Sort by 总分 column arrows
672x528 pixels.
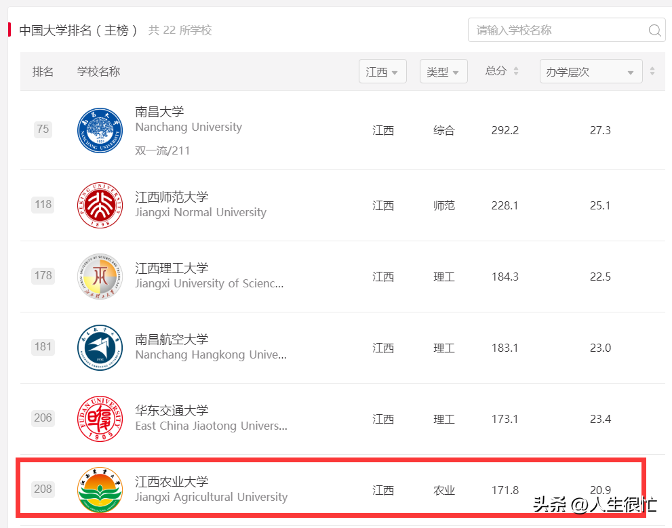tap(515, 71)
